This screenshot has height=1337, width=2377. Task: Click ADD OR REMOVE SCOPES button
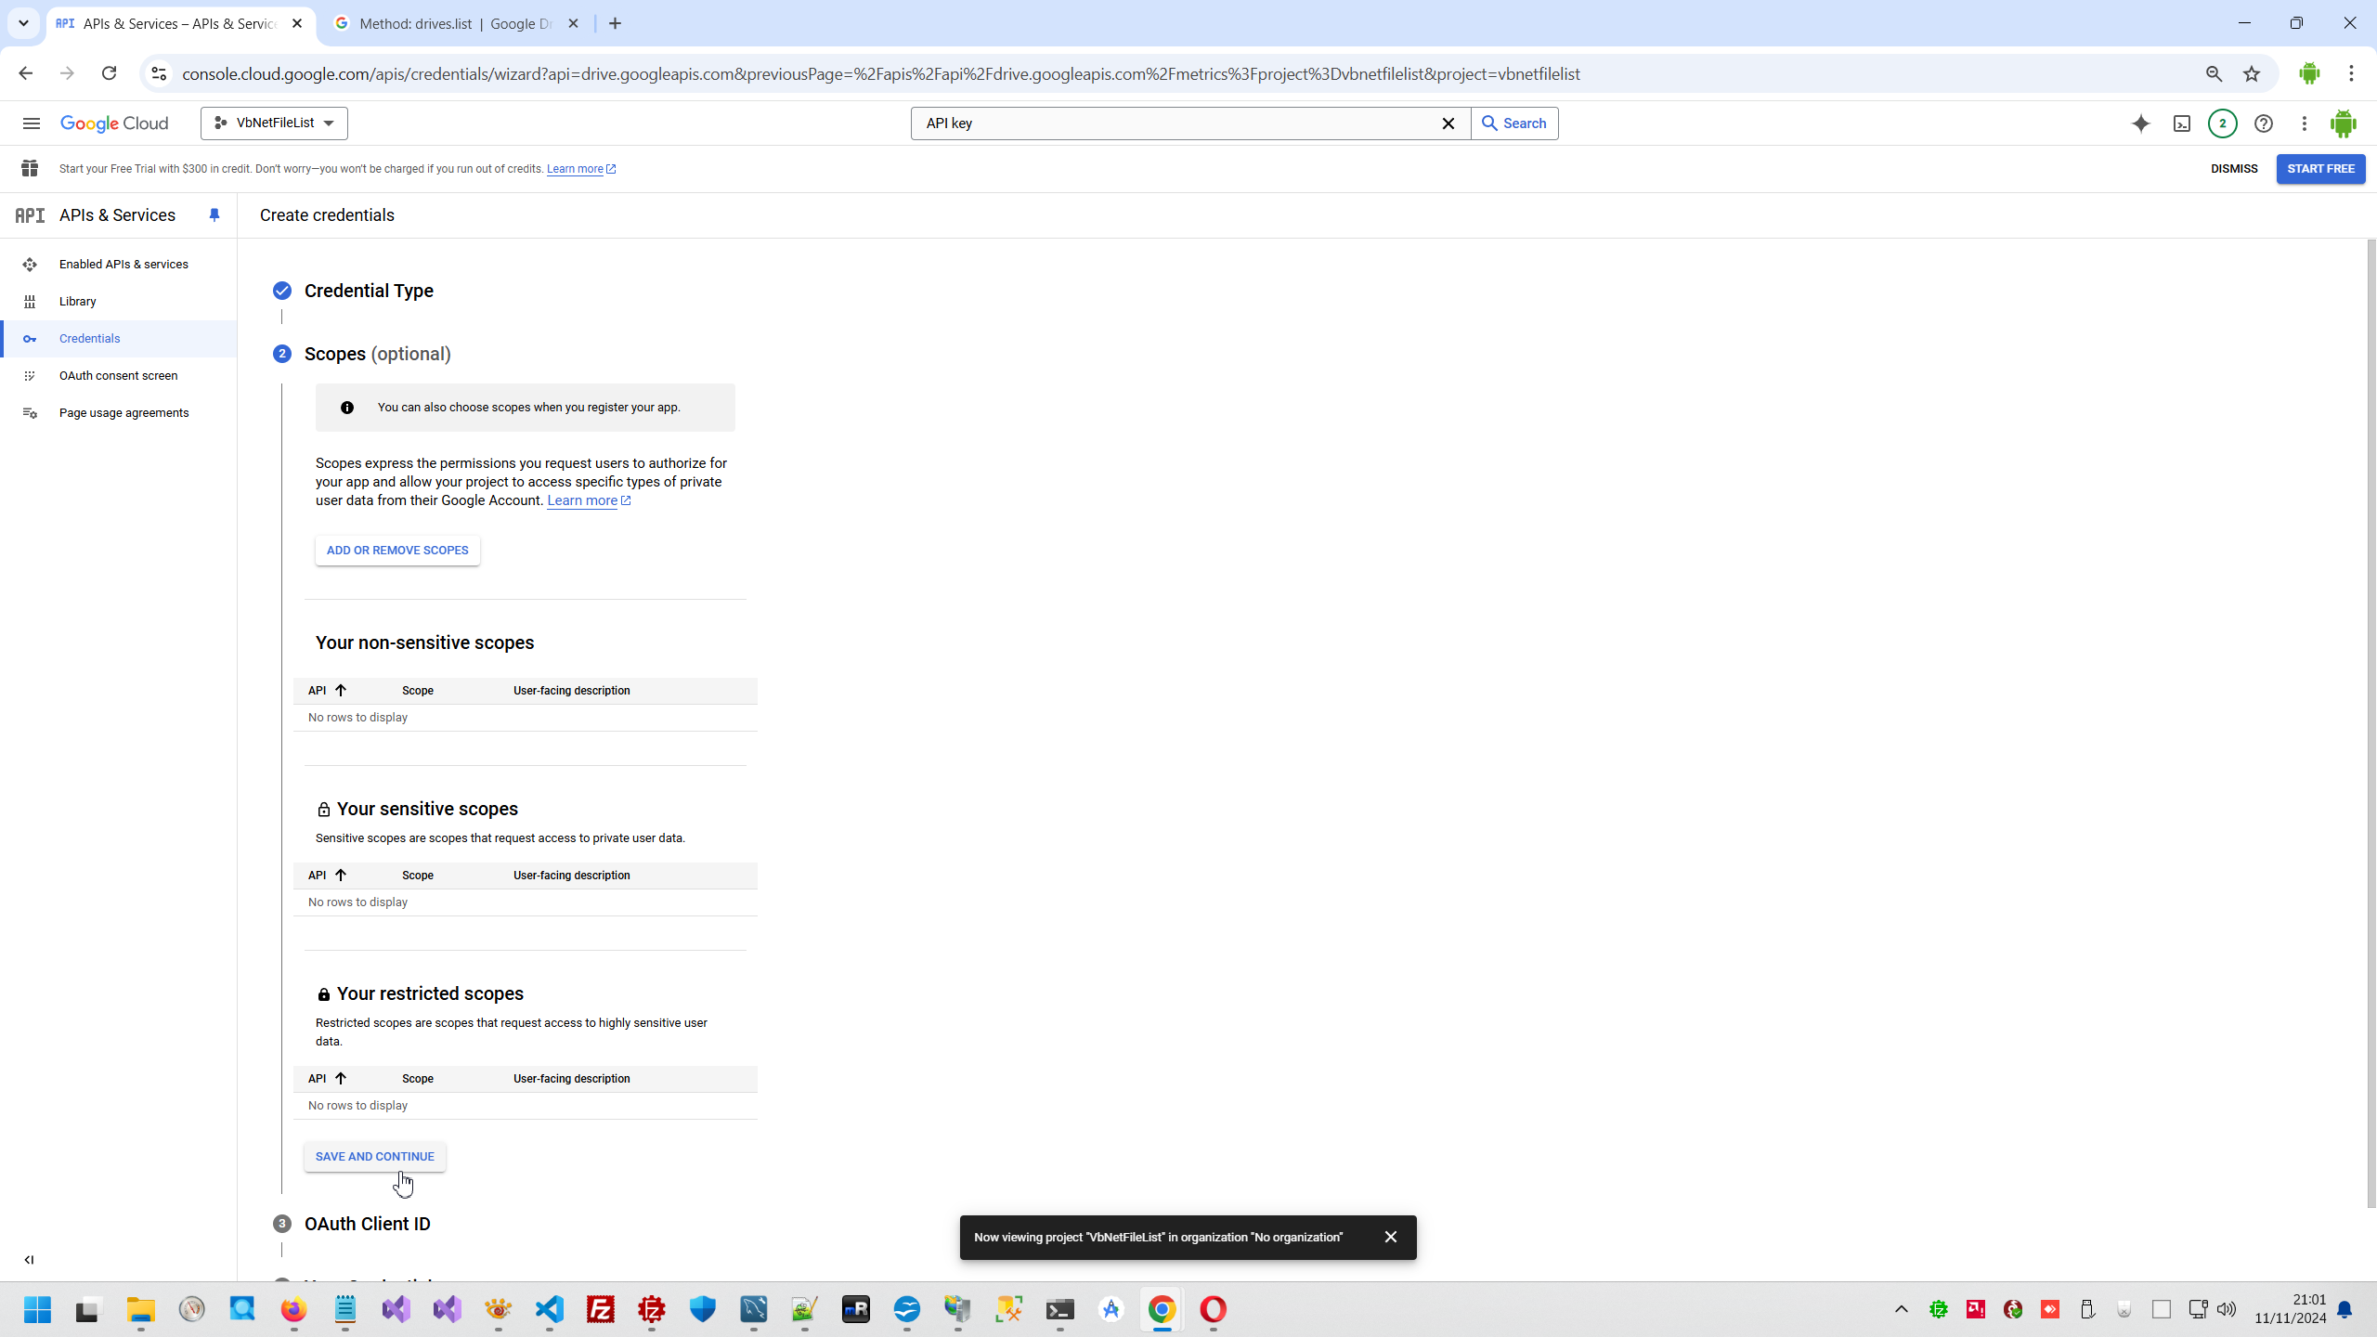397,551
